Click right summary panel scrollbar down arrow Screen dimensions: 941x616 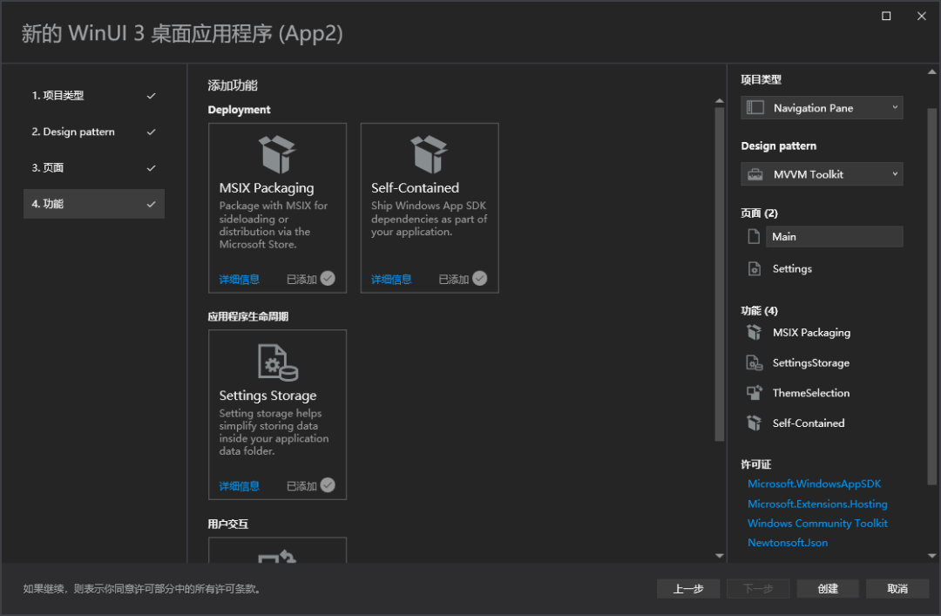[931, 556]
